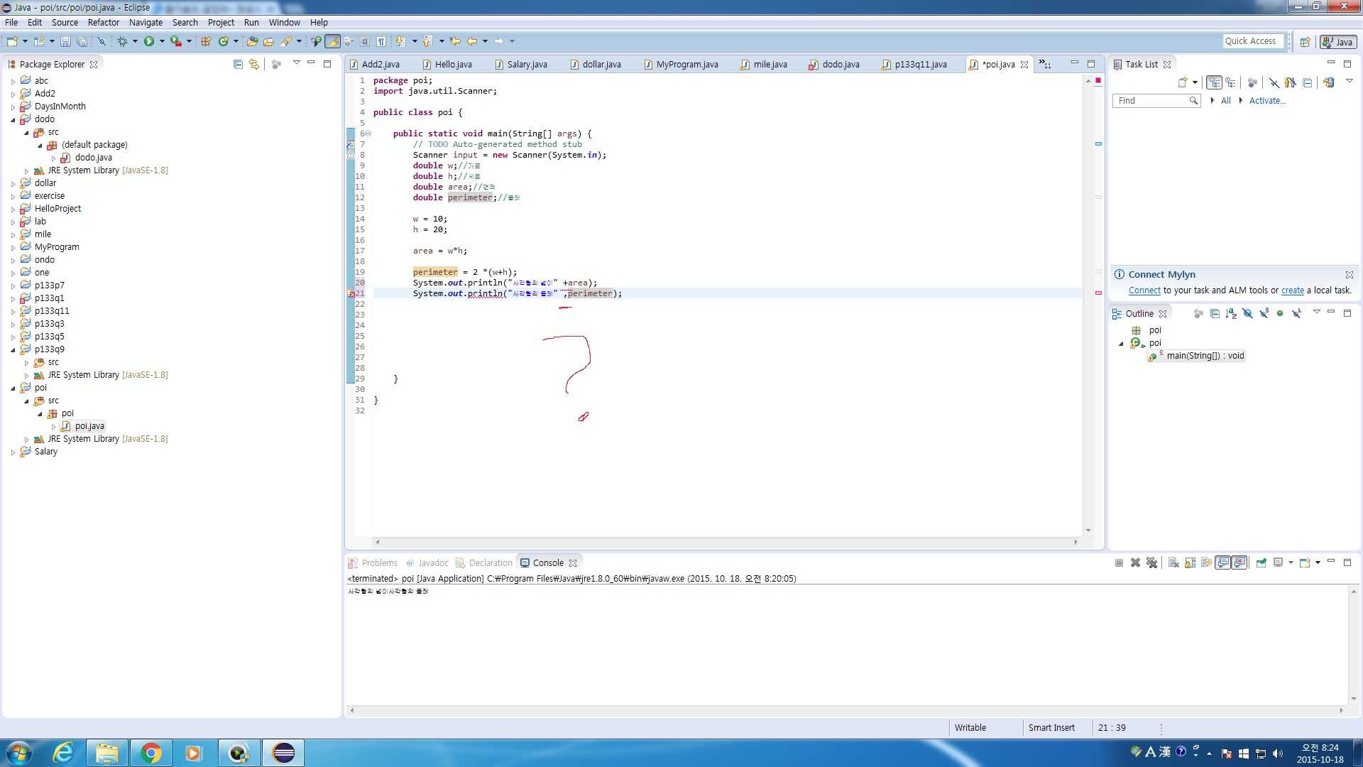This screenshot has width=1363, height=767.
Task: Click the console vertical scrollbar
Action: pos(1354,644)
